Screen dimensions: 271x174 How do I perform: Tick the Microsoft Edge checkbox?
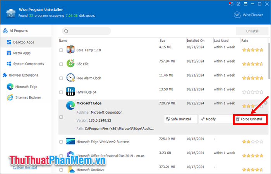[x=61, y=117]
